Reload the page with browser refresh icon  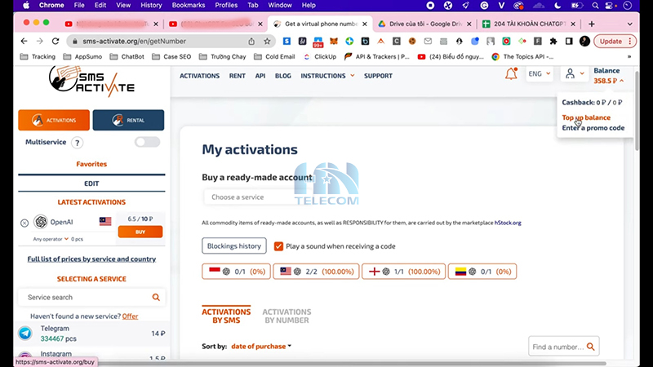coord(56,41)
